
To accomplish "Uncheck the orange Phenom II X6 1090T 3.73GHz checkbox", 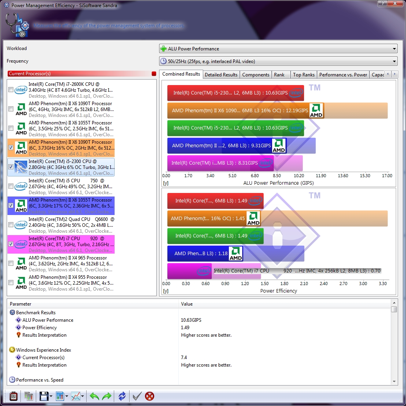I will coord(11,147).
